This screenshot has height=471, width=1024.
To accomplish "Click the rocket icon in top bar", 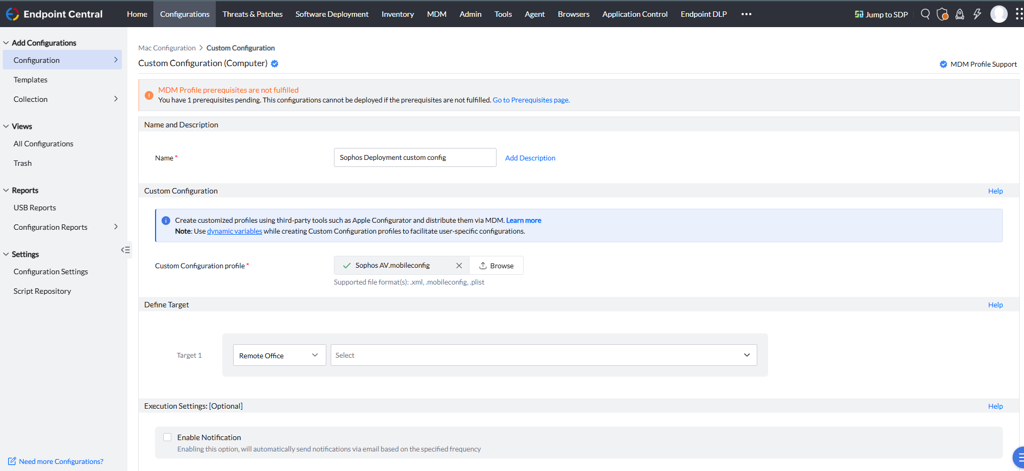I will [959, 14].
